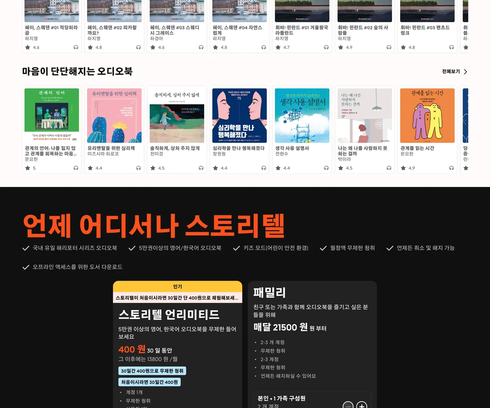This screenshot has height=408, width=490.
Task: Click star icon on 심리학을 만나 행복해졌다 card
Action: (x=216, y=168)
